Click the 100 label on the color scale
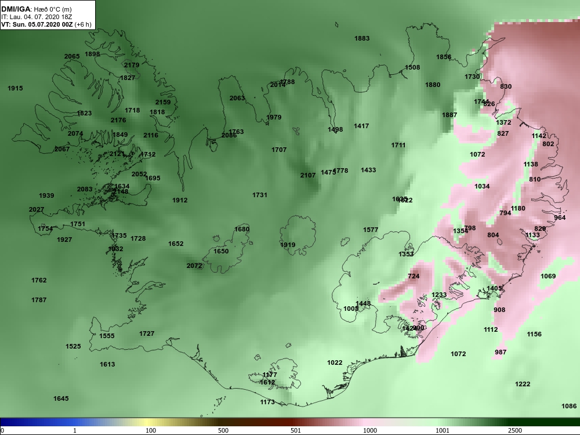Image resolution: width=580 pixels, height=435 pixels. 151,430
